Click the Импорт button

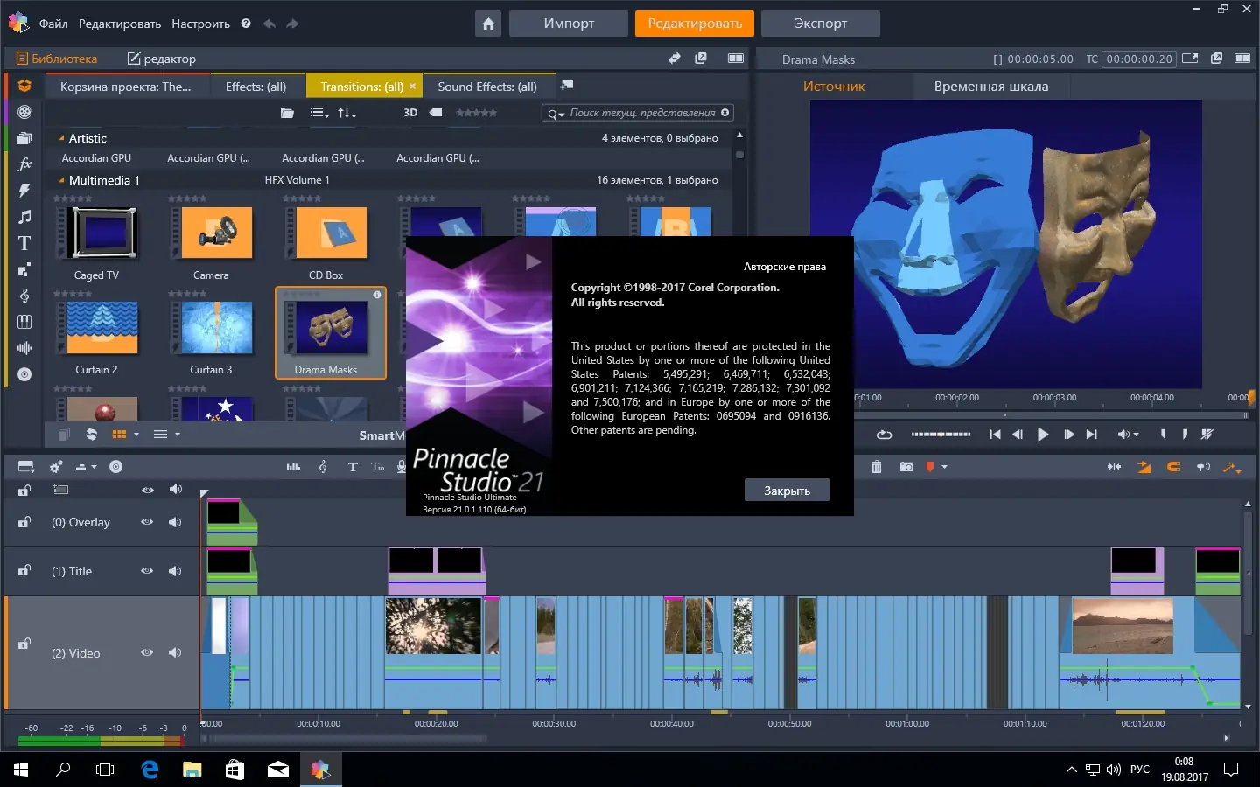click(x=569, y=24)
